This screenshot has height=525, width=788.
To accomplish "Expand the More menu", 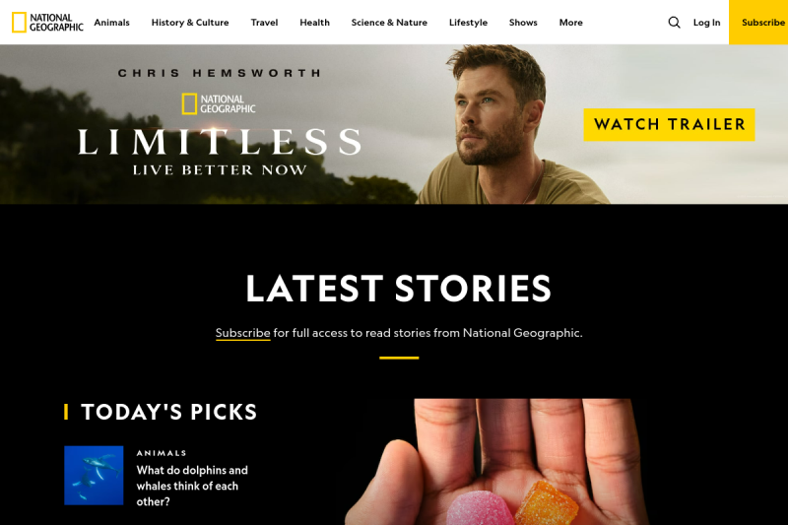I will [571, 23].
